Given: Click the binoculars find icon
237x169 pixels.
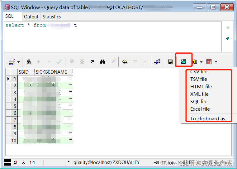Looking at the screenshot, I should 103,61.
